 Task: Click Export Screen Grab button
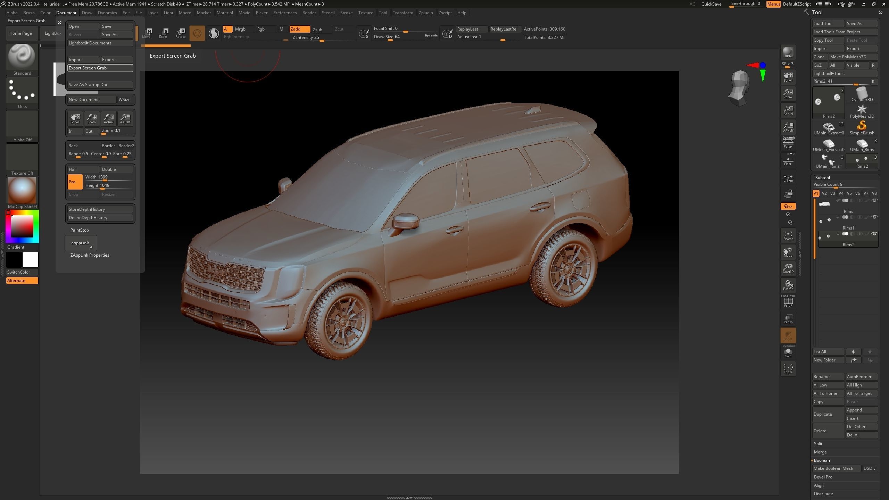point(100,68)
